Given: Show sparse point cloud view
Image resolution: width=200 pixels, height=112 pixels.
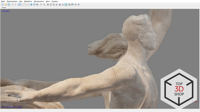Looking at the screenshot, I should 48,5.
